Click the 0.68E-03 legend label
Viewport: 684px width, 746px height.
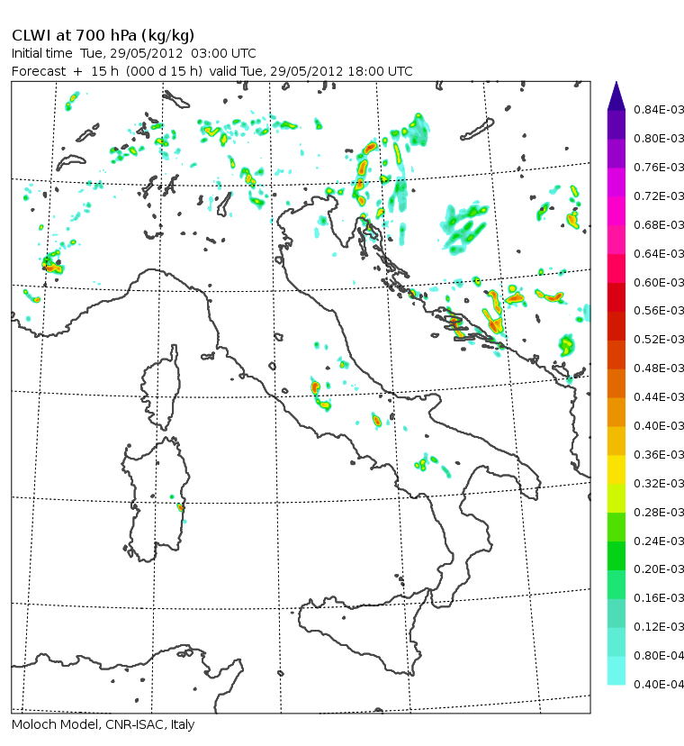point(659,224)
